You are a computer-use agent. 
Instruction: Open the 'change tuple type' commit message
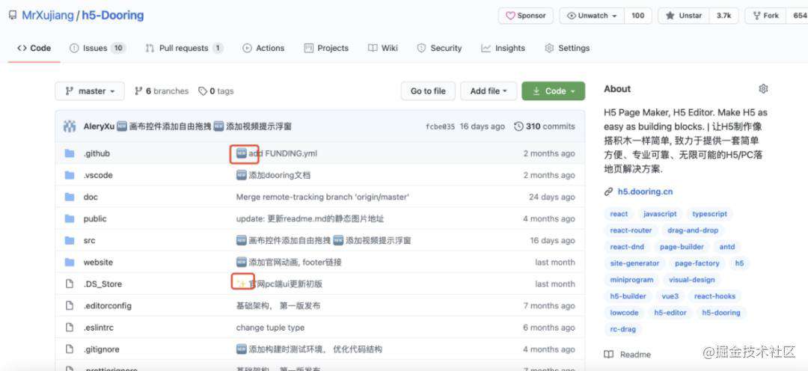coord(270,328)
